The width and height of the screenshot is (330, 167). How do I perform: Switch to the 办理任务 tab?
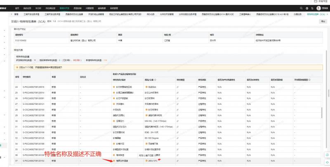pyautogui.click(x=297, y=14)
